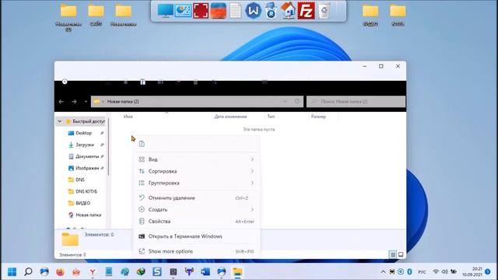Choose Открыть в Терминале Windows
The height and width of the screenshot is (280, 498).
[197, 236]
